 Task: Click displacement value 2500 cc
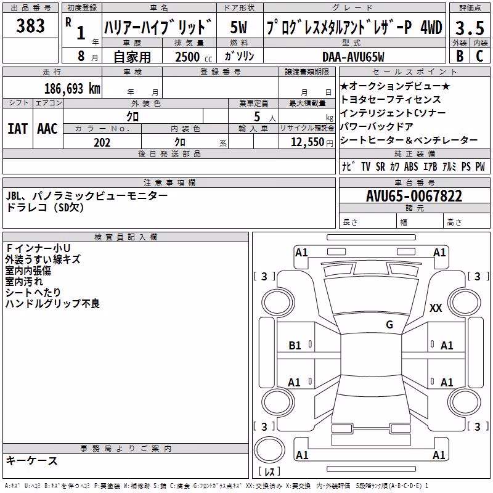click(x=194, y=57)
